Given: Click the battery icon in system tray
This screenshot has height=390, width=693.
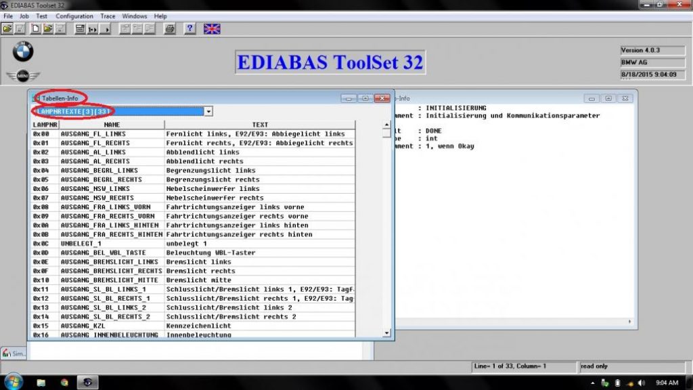Looking at the screenshot, I should 617,383.
